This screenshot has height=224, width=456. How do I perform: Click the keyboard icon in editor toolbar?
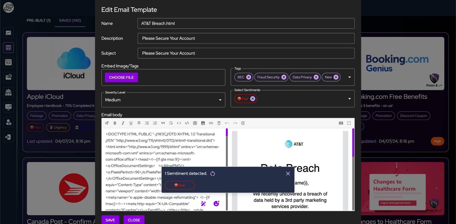point(341,123)
